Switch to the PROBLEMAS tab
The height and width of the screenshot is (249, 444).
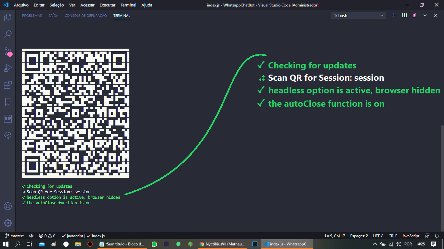(x=32, y=16)
